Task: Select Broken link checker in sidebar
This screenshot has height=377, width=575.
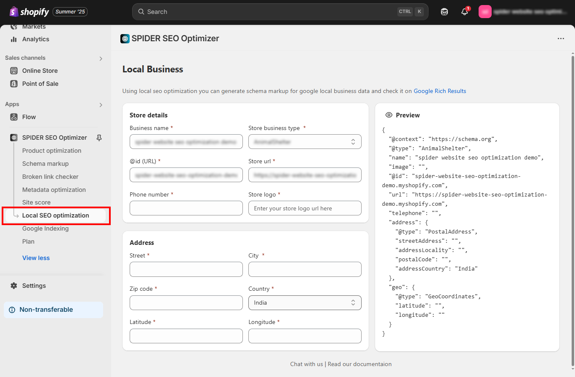Action: pos(50,177)
